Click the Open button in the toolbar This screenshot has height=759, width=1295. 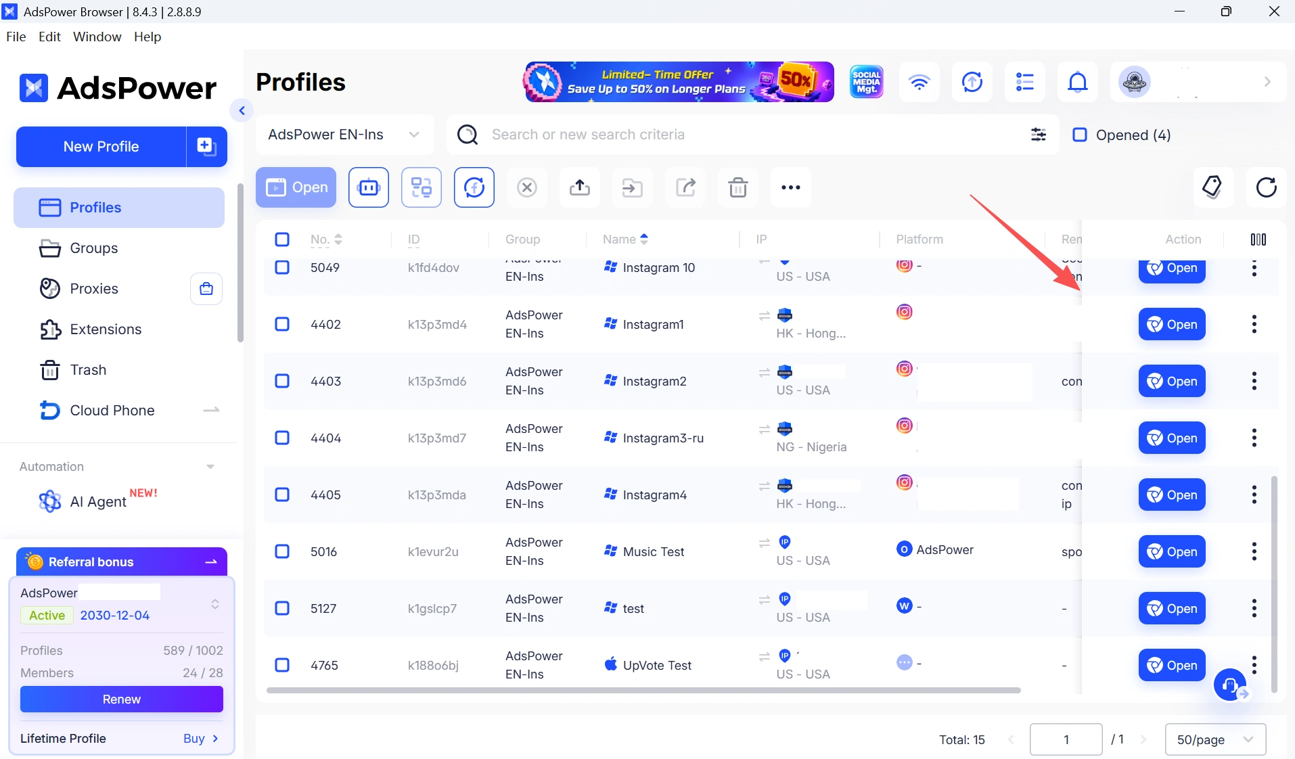coord(296,187)
